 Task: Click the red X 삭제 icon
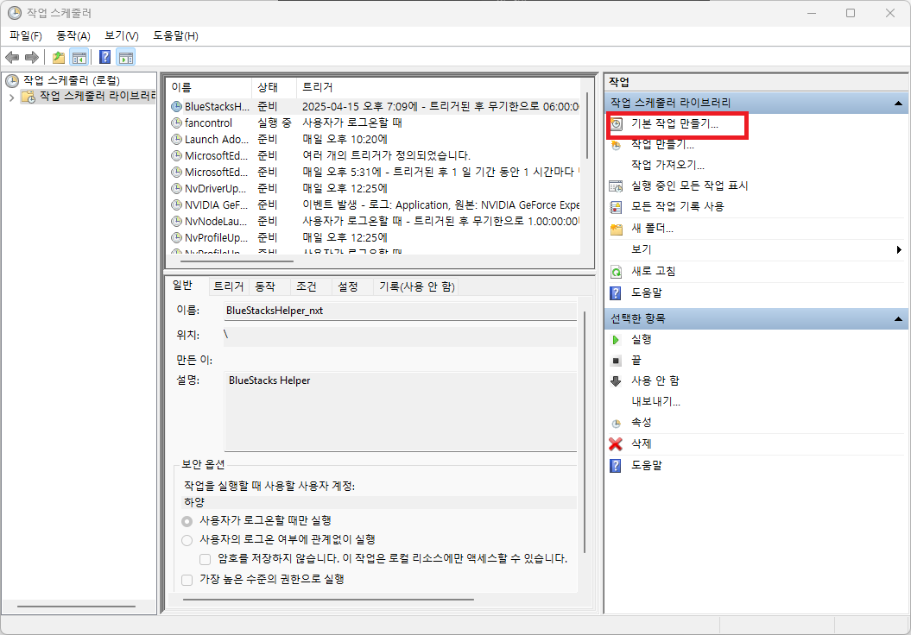coord(616,444)
